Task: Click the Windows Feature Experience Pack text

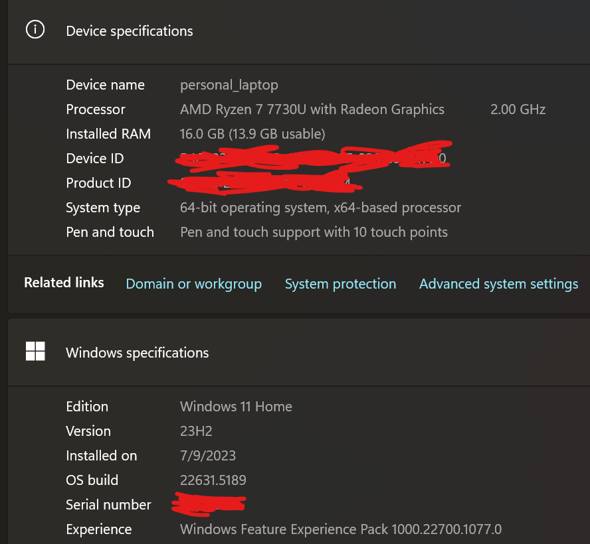Action: (x=341, y=529)
